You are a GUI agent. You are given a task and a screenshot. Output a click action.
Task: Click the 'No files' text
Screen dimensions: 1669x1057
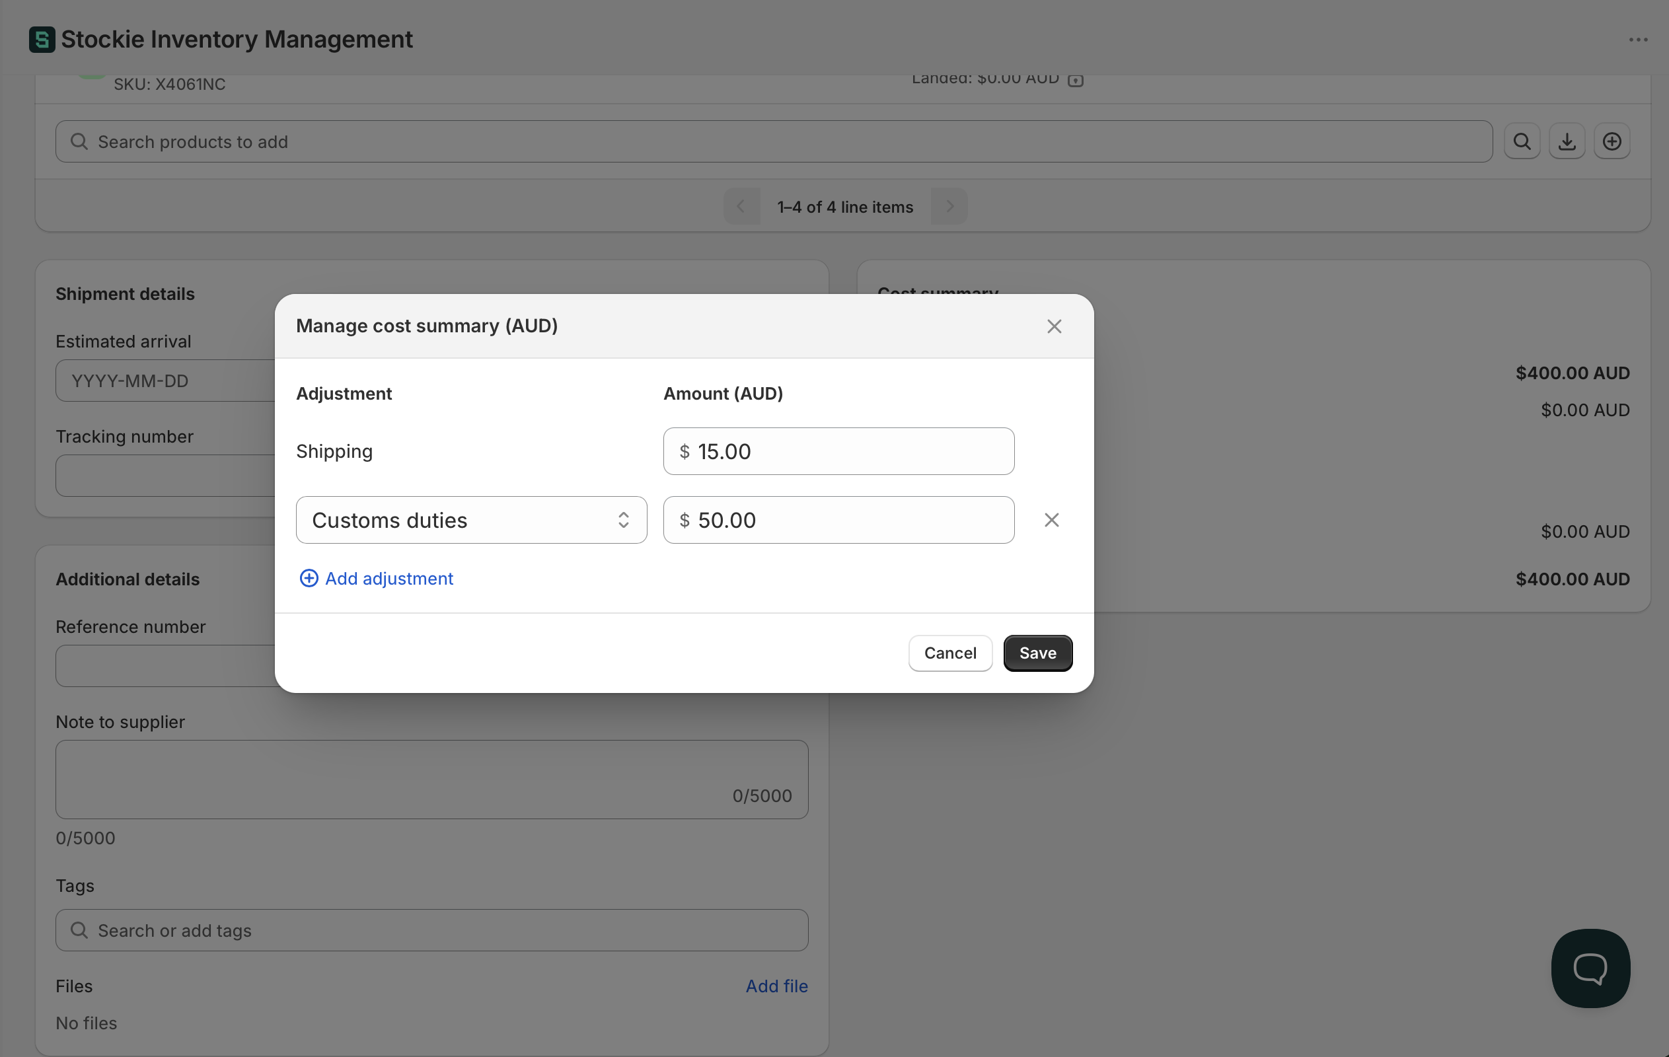point(87,1023)
